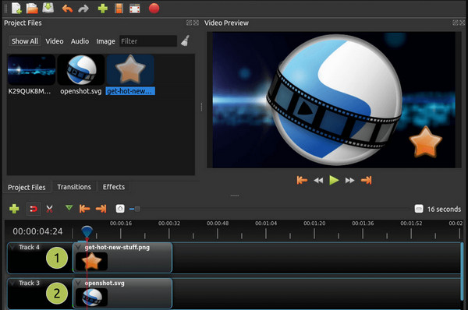This screenshot has height=310, width=468.
Task: Play the video preview
Action: pyautogui.click(x=334, y=181)
